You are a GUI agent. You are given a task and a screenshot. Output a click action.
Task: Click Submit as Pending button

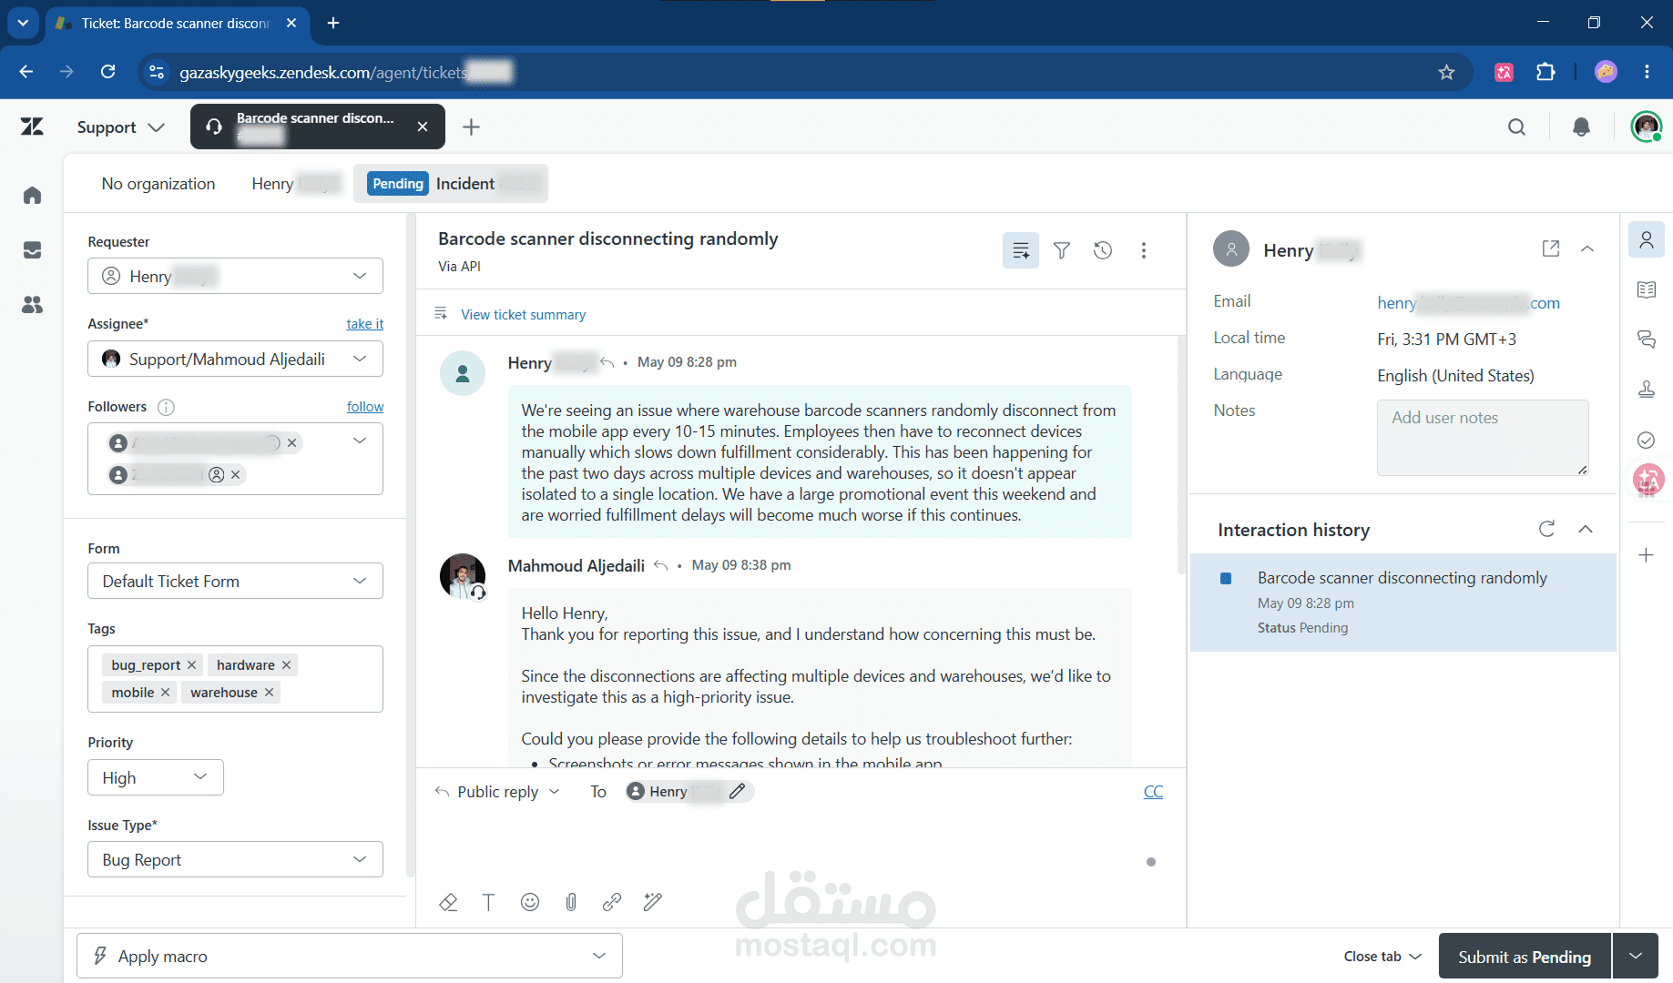click(1525, 956)
